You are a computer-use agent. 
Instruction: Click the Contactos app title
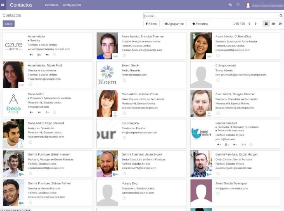coord(21,5)
